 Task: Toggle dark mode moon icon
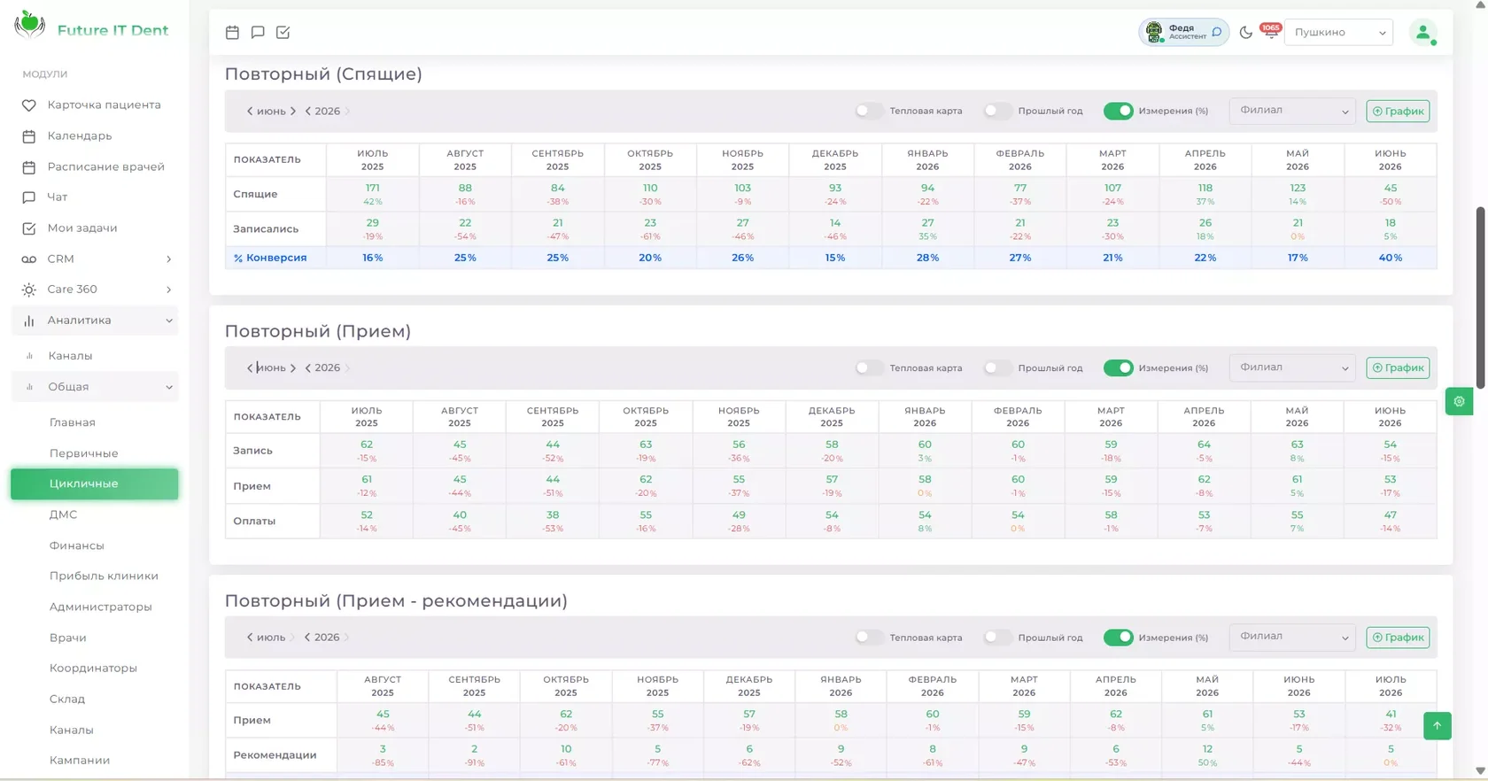1245,33
